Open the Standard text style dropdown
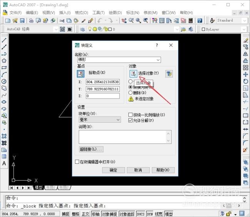The image size is (250, 217). (x=245, y=20)
